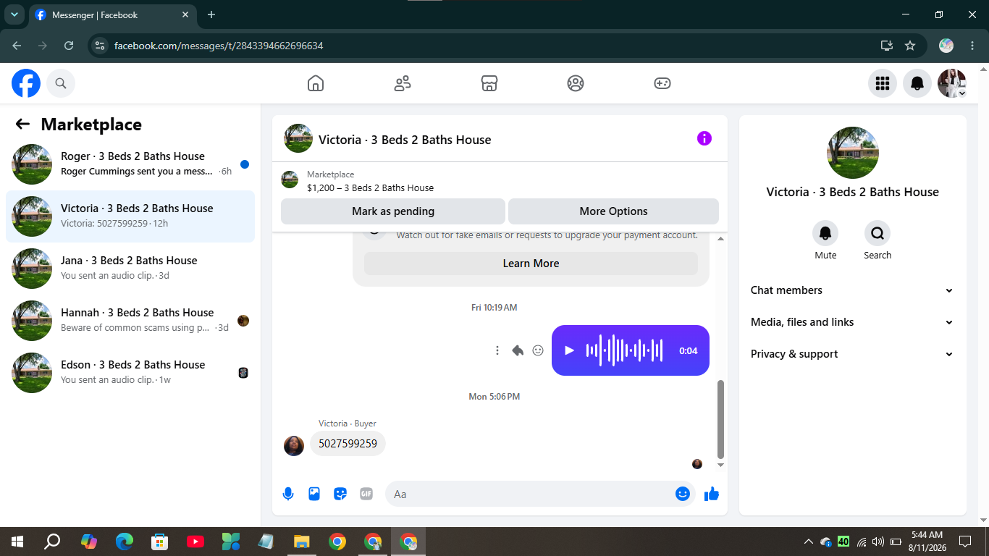Reply to the audio clip message
The width and height of the screenshot is (989, 556).
[x=518, y=350]
